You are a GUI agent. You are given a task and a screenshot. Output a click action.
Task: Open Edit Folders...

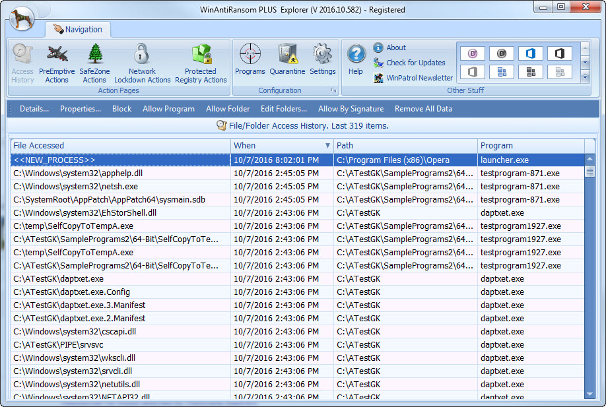(x=284, y=109)
